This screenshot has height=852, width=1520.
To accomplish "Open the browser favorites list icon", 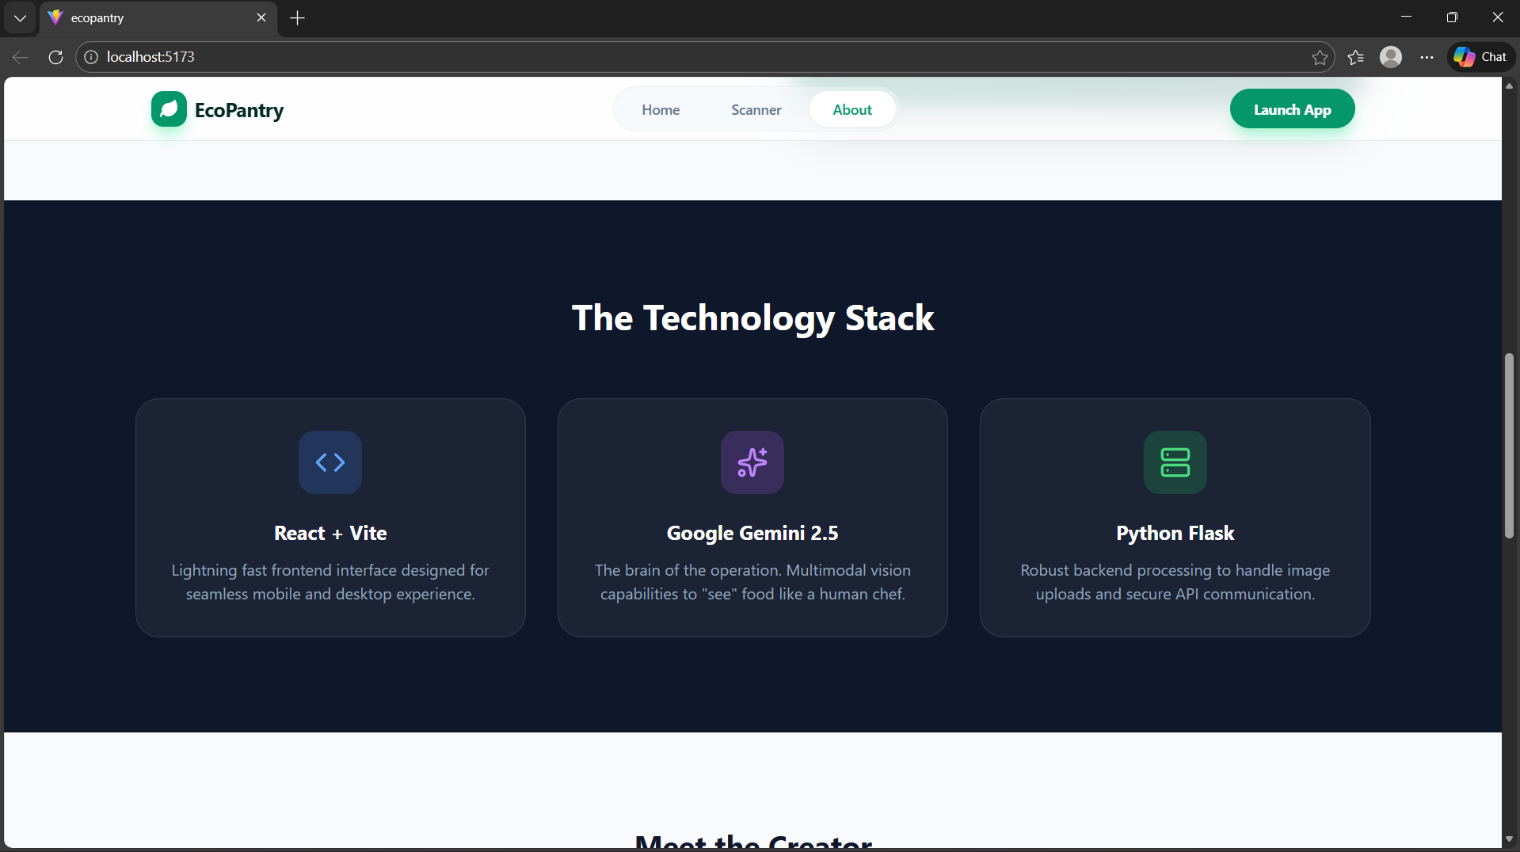I will (1355, 57).
